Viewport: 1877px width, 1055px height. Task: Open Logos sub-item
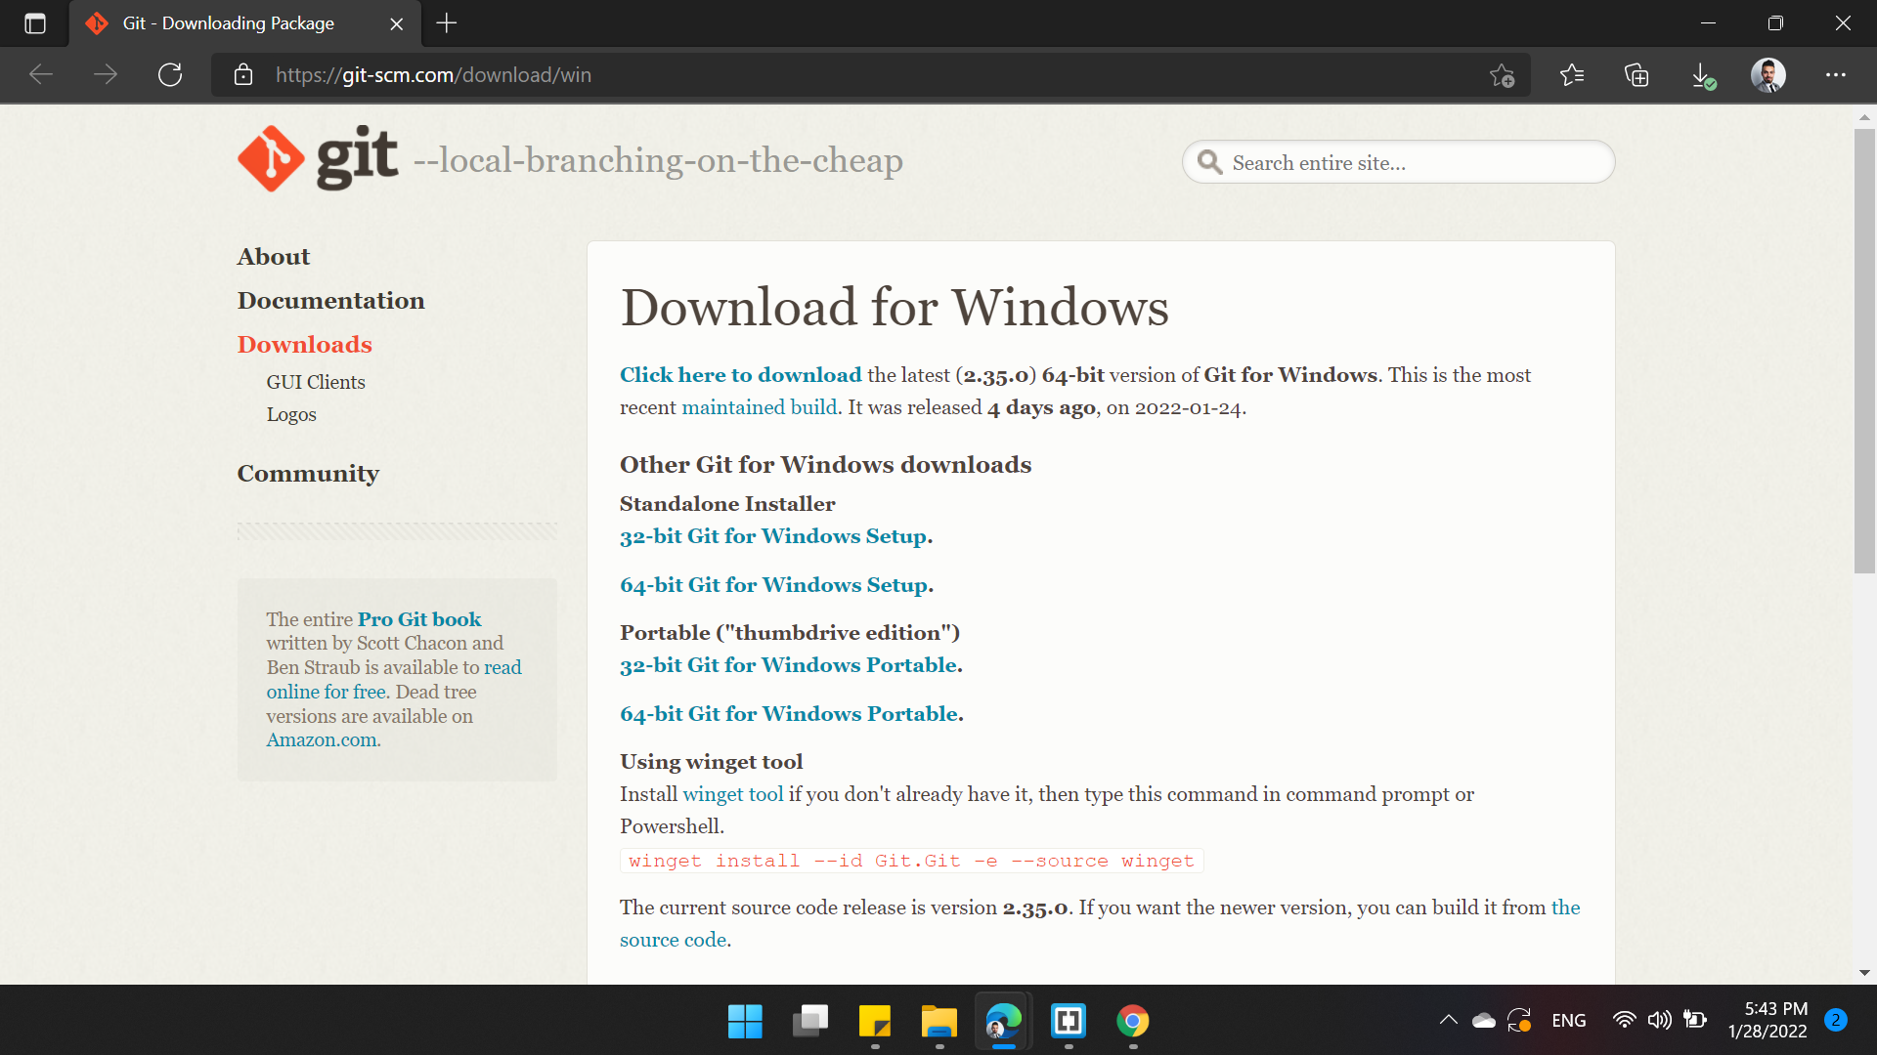pyautogui.click(x=291, y=414)
